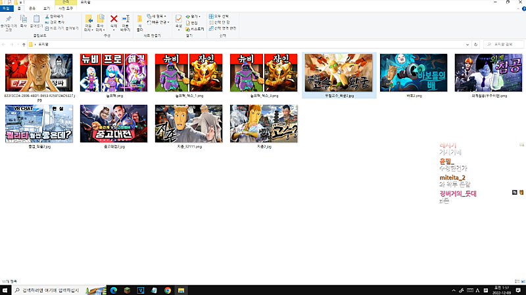Click Invert Selection (선택 영역 반전) button
This screenshot has width=526, height=295.
point(224,28)
